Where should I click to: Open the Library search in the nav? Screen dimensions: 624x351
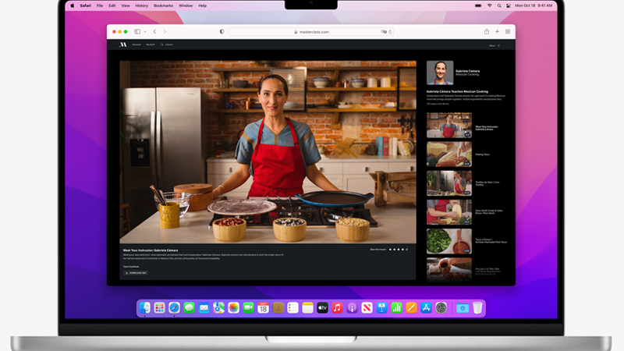167,44
